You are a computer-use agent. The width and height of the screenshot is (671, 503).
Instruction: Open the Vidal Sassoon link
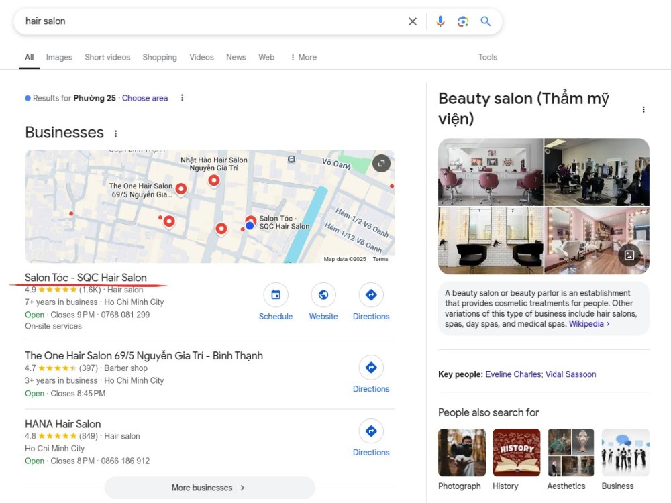pos(570,374)
